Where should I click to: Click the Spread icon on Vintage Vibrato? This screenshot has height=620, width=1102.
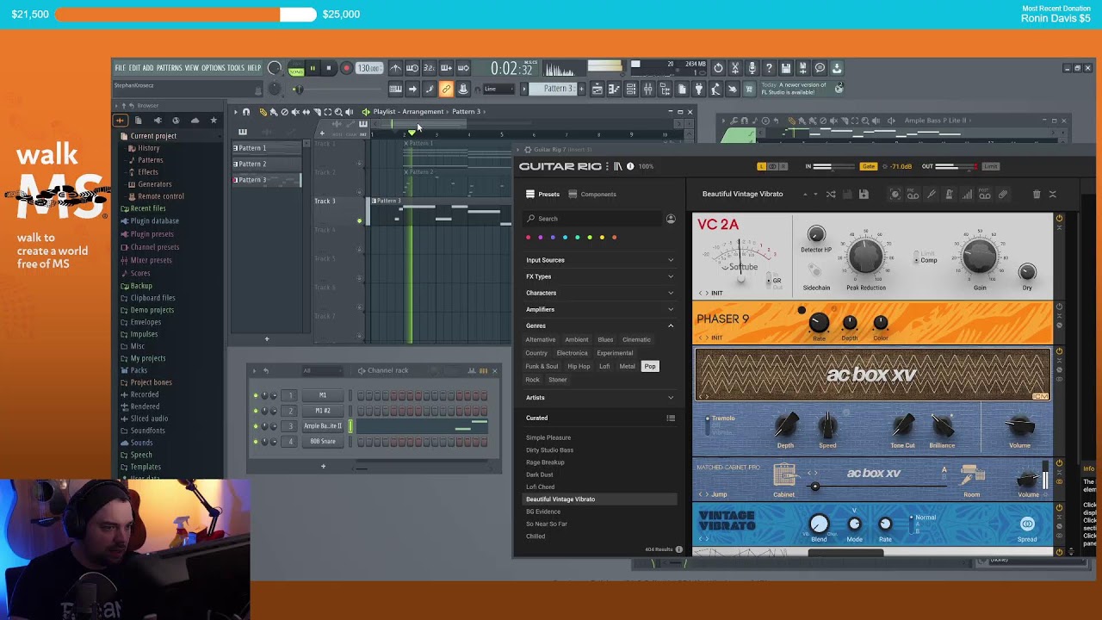pos(1027,524)
